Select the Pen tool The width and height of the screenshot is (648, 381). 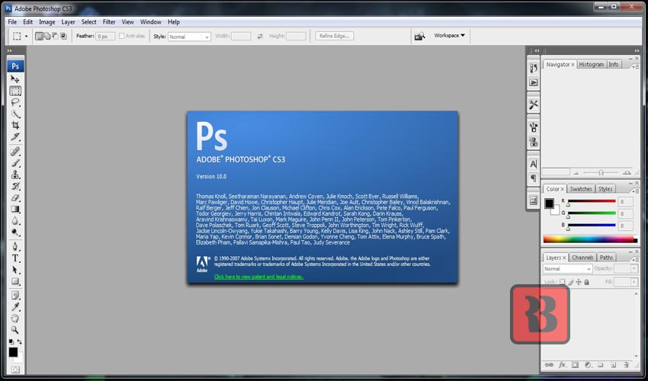click(15, 247)
